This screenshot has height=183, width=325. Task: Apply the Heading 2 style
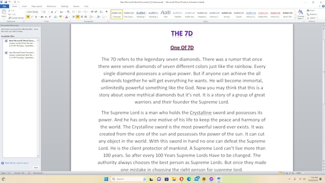point(153,14)
